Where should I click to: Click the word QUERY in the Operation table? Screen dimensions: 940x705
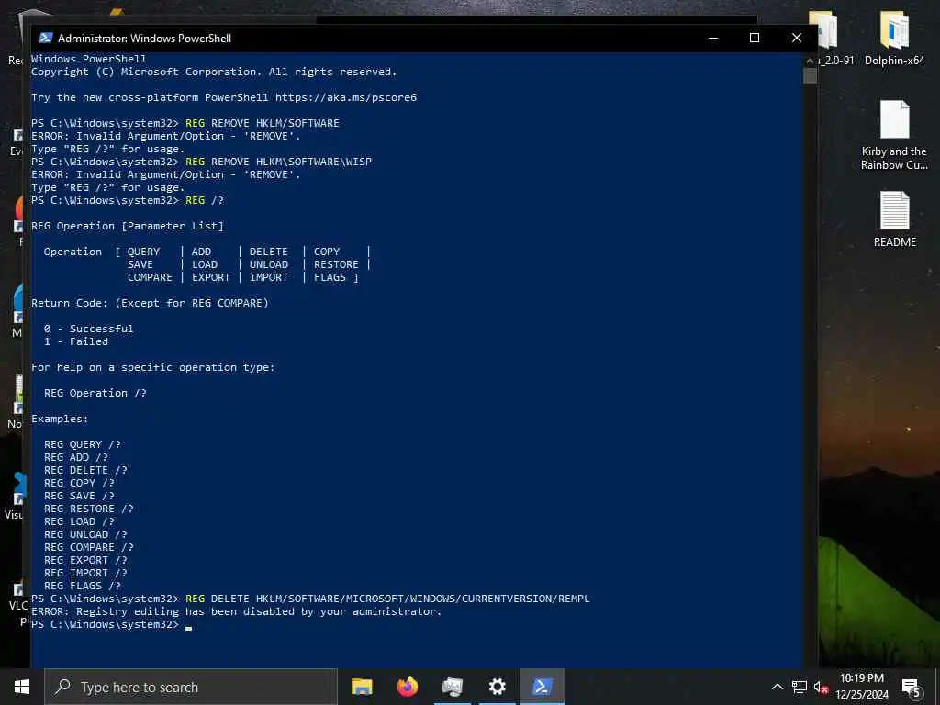[143, 252]
